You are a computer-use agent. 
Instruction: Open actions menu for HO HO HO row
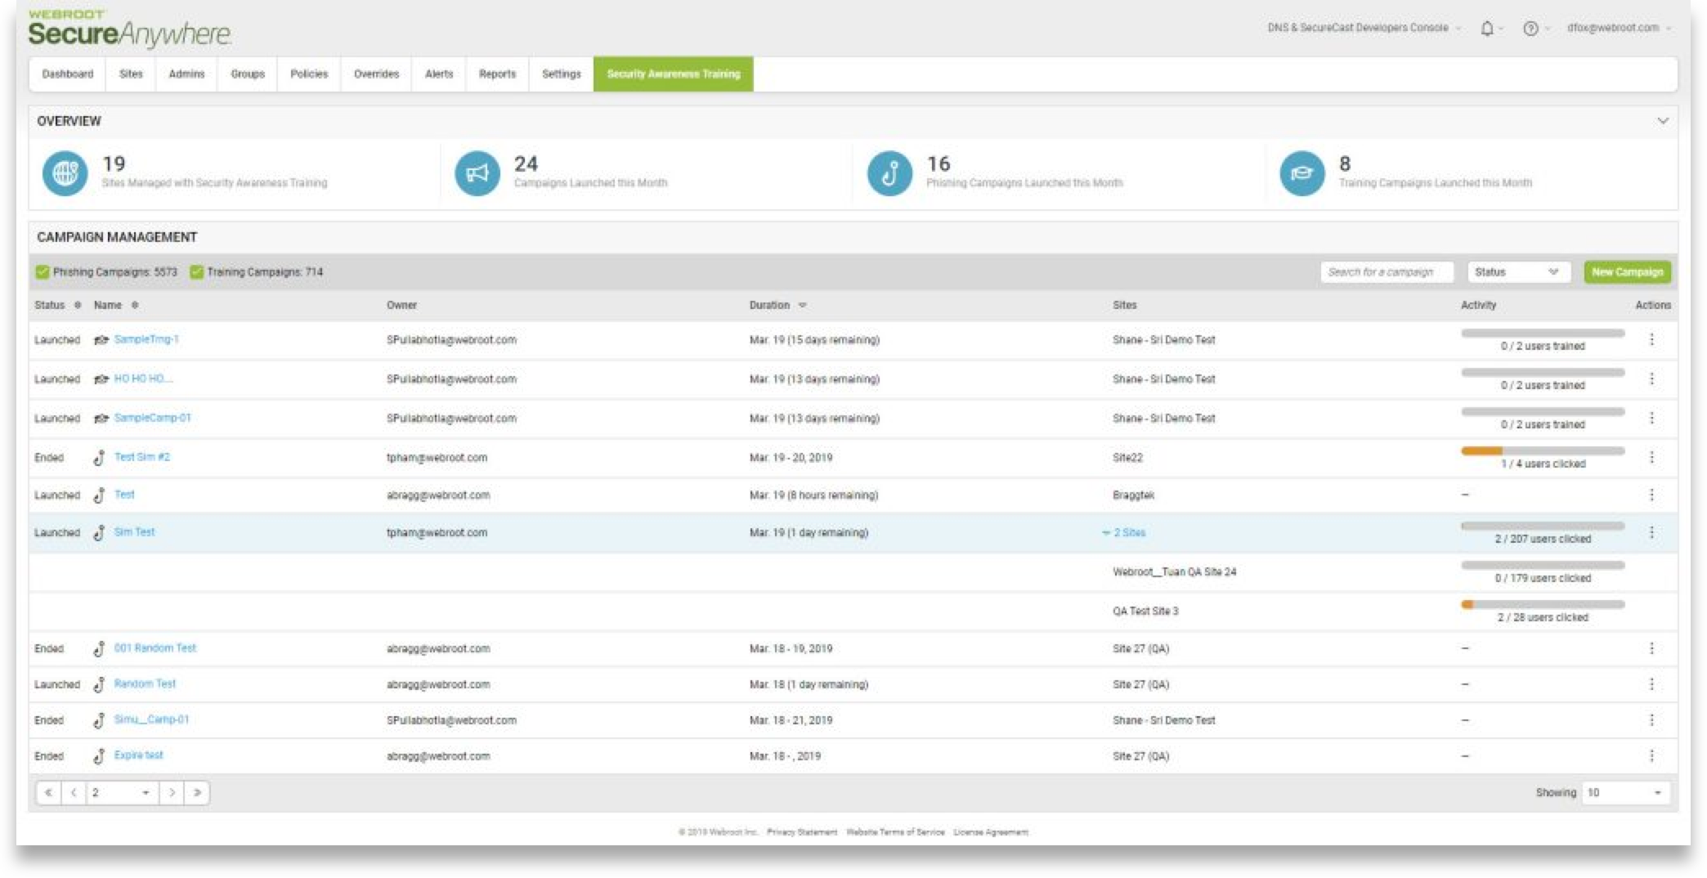[1651, 379]
